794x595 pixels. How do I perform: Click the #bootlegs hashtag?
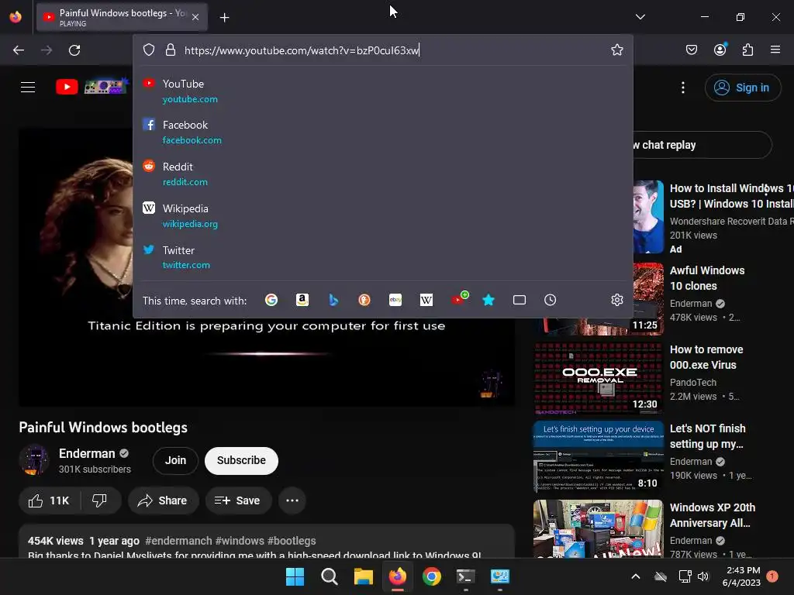(x=292, y=541)
